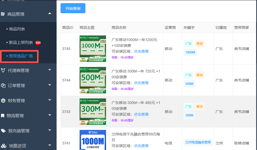This screenshot has height=150, width=257.
Task: Expand the 物流管理 menu arrow
Action: click(50, 115)
